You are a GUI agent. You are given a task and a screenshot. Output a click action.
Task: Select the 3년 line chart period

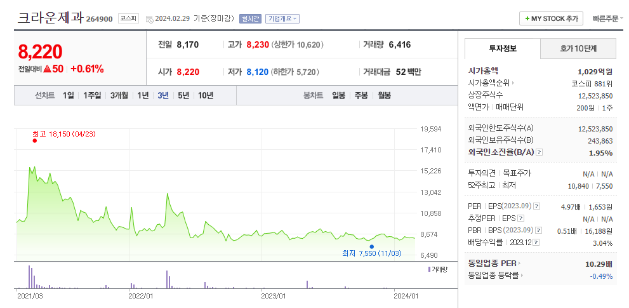(163, 95)
